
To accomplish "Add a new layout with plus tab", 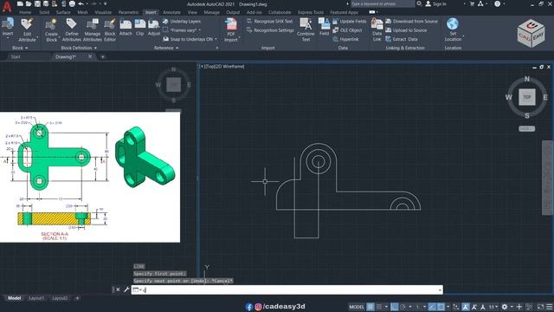I will [x=77, y=298].
